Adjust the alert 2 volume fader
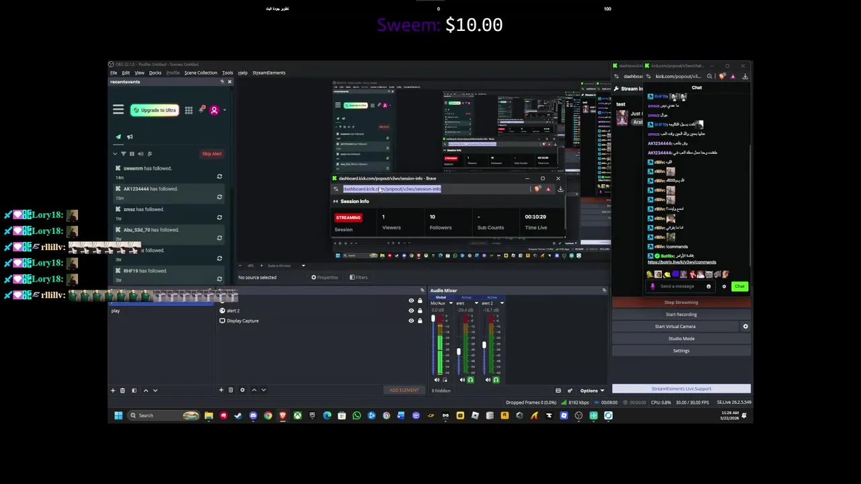Screen dimensions: 861x484 pos(484,346)
